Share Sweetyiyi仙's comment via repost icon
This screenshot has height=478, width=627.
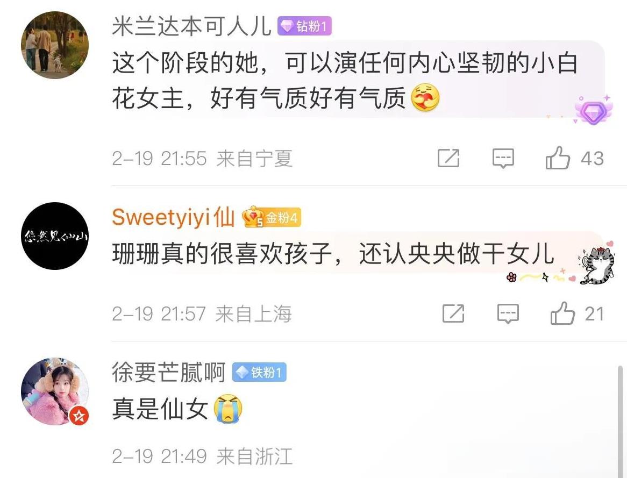coord(453,313)
